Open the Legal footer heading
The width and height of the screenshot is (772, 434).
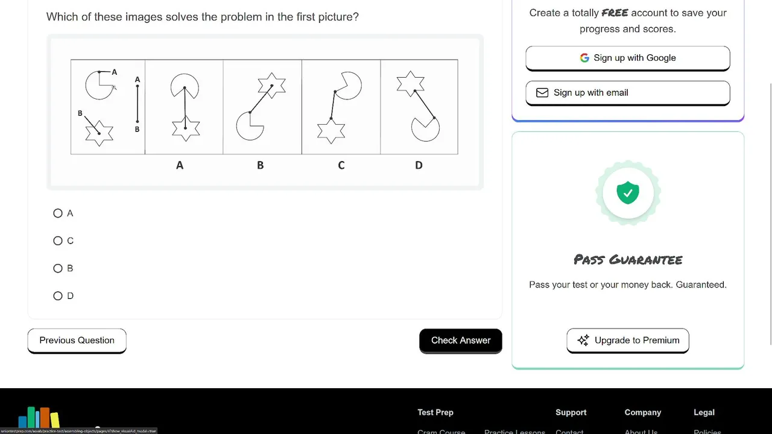(x=704, y=412)
